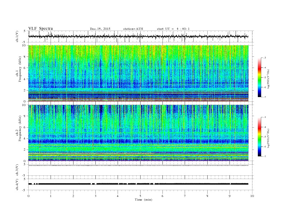The width and height of the screenshot is (284, 220).
Task: Click the "-7" label on ch.2 colorbar
Action: tap(264, 156)
